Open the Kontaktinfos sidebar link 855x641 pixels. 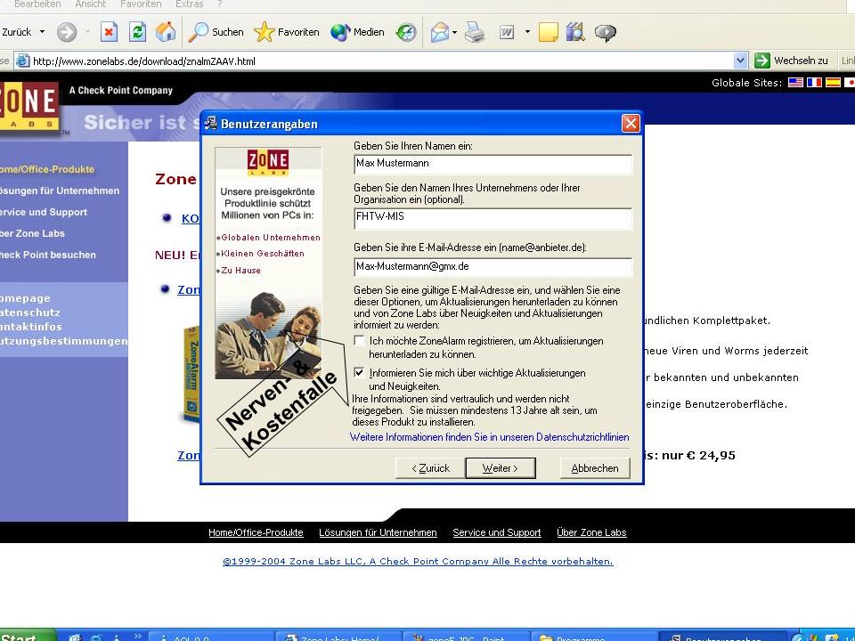pyautogui.click(x=31, y=327)
